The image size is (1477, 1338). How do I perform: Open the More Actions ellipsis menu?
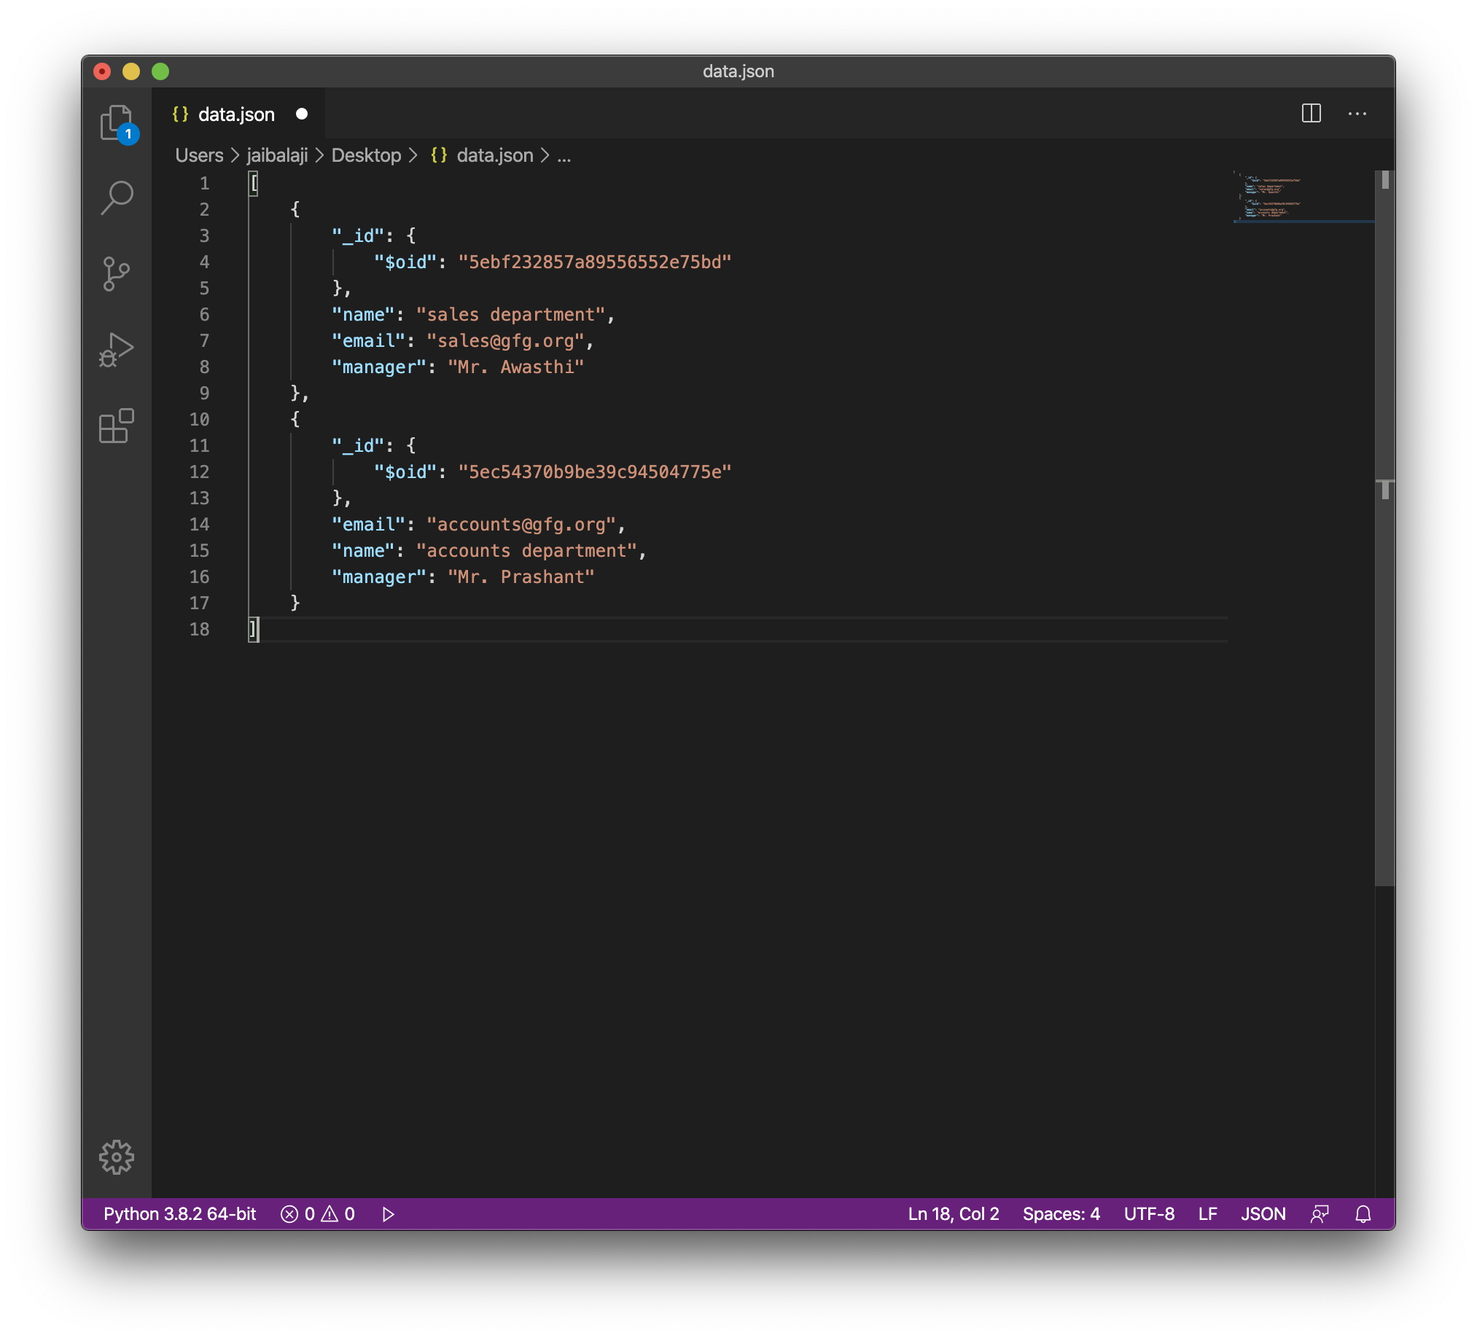click(1357, 114)
